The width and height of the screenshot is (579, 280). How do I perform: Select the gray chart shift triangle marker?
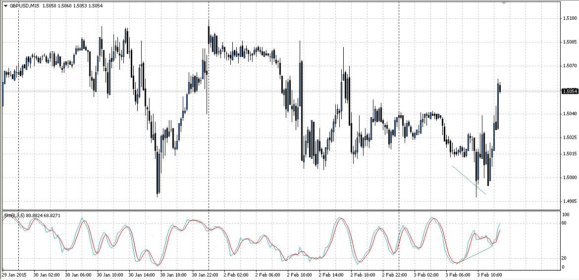504,3
